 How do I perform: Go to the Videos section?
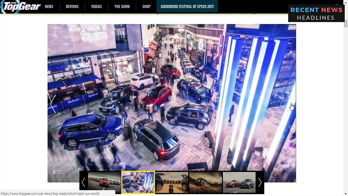coord(97,7)
